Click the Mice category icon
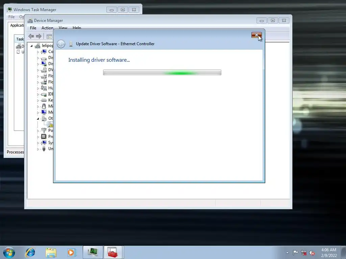Viewport: 346px width, 259px height. (x=44, y=106)
